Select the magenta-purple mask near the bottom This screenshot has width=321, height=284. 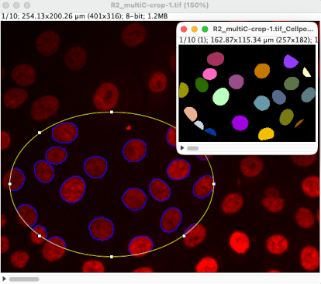pos(240,123)
